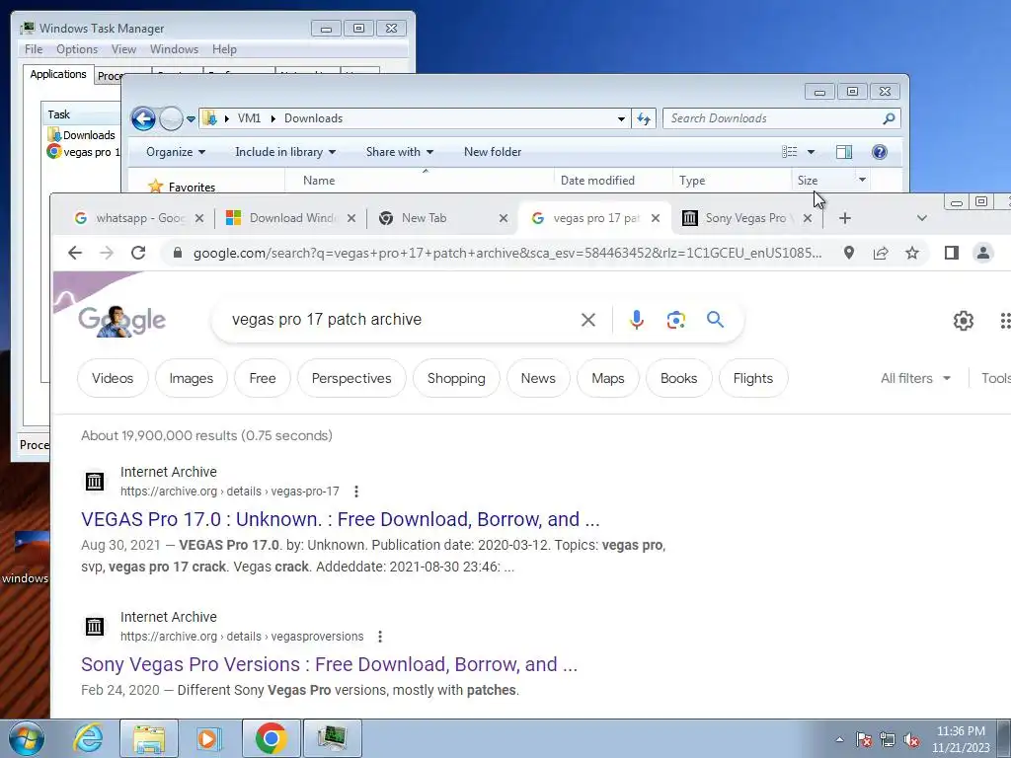Open view options dropdown arrow

[812, 152]
